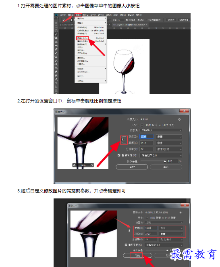
Task: Click width field showing 1500, step 3 dialog
Action: (x=151, y=228)
